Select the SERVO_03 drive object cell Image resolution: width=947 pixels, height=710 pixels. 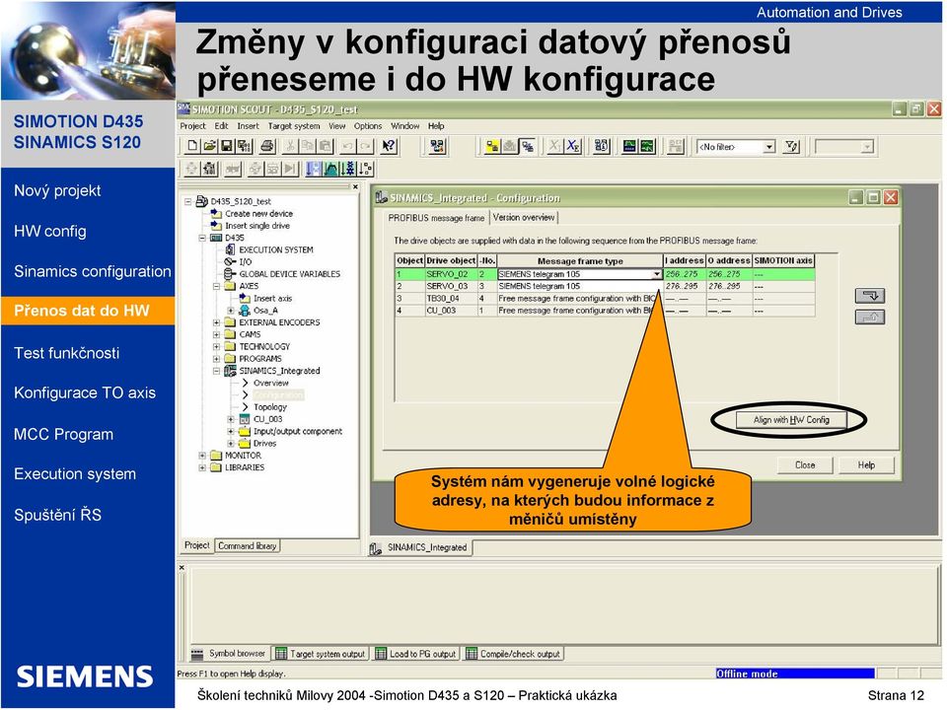click(451, 286)
